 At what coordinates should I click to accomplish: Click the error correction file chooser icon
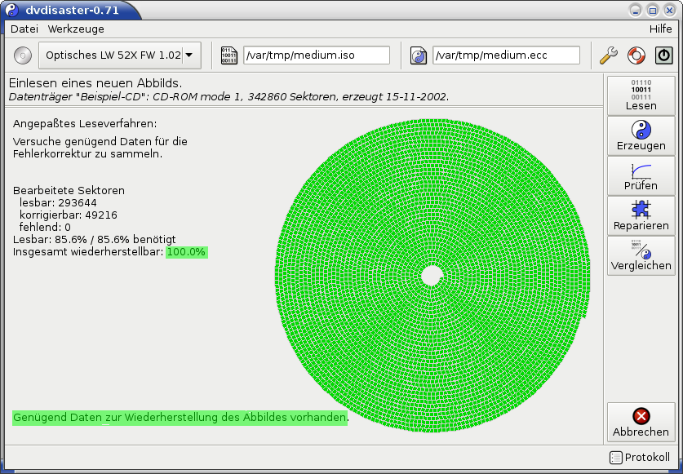coord(419,55)
